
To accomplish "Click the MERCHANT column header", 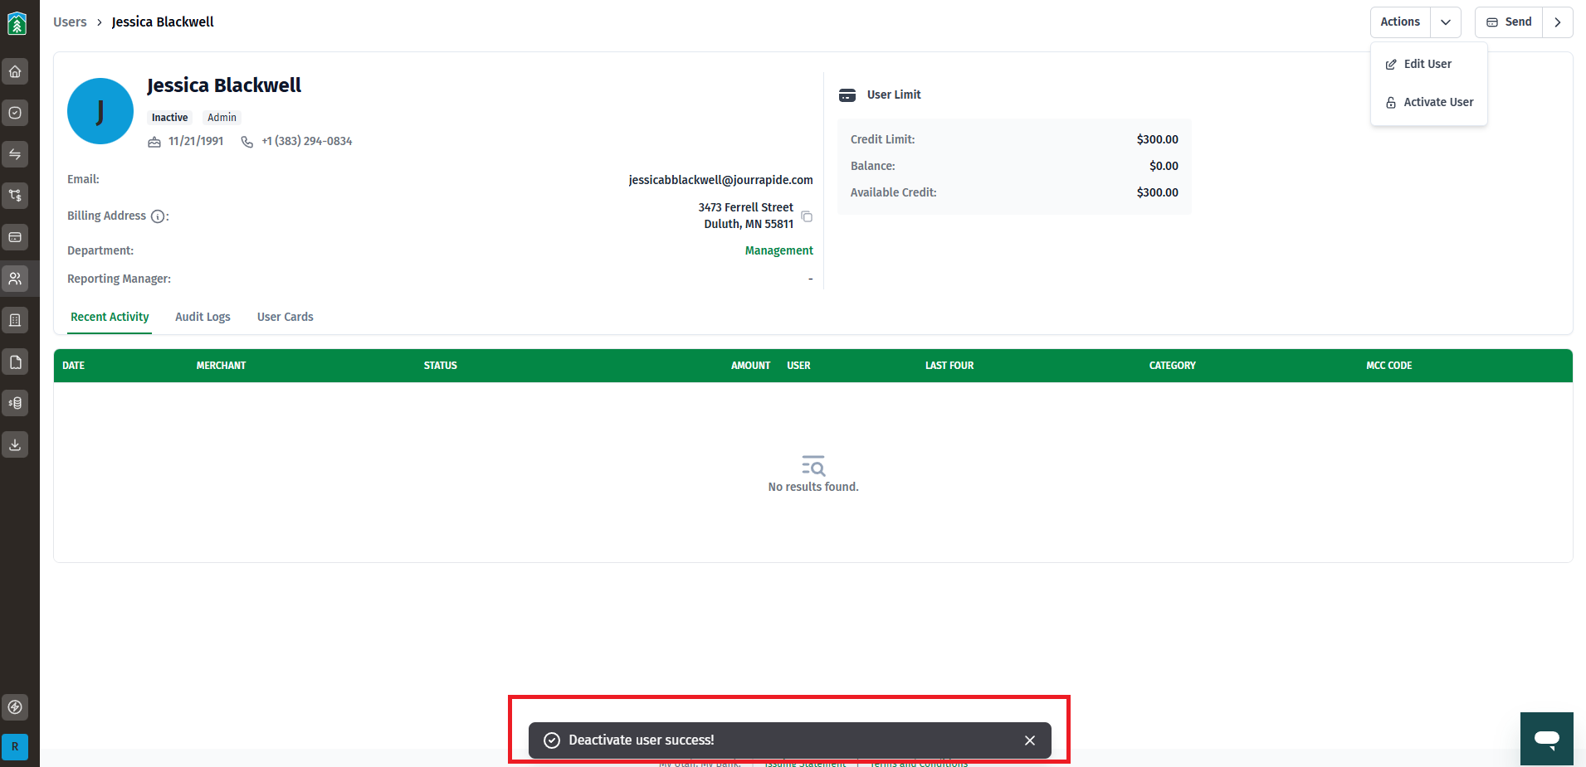I will pyautogui.click(x=221, y=366).
